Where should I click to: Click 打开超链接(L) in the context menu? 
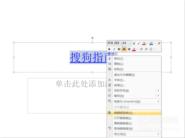pyautogui.click(x=134, y=118)
